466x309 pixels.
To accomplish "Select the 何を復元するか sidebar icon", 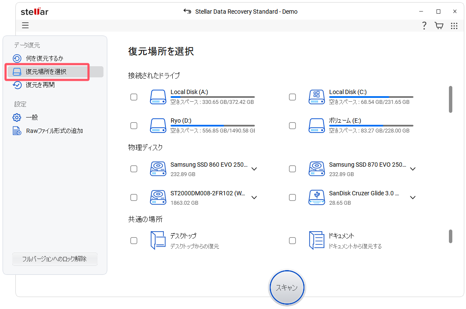I will (x=17, y=58).
